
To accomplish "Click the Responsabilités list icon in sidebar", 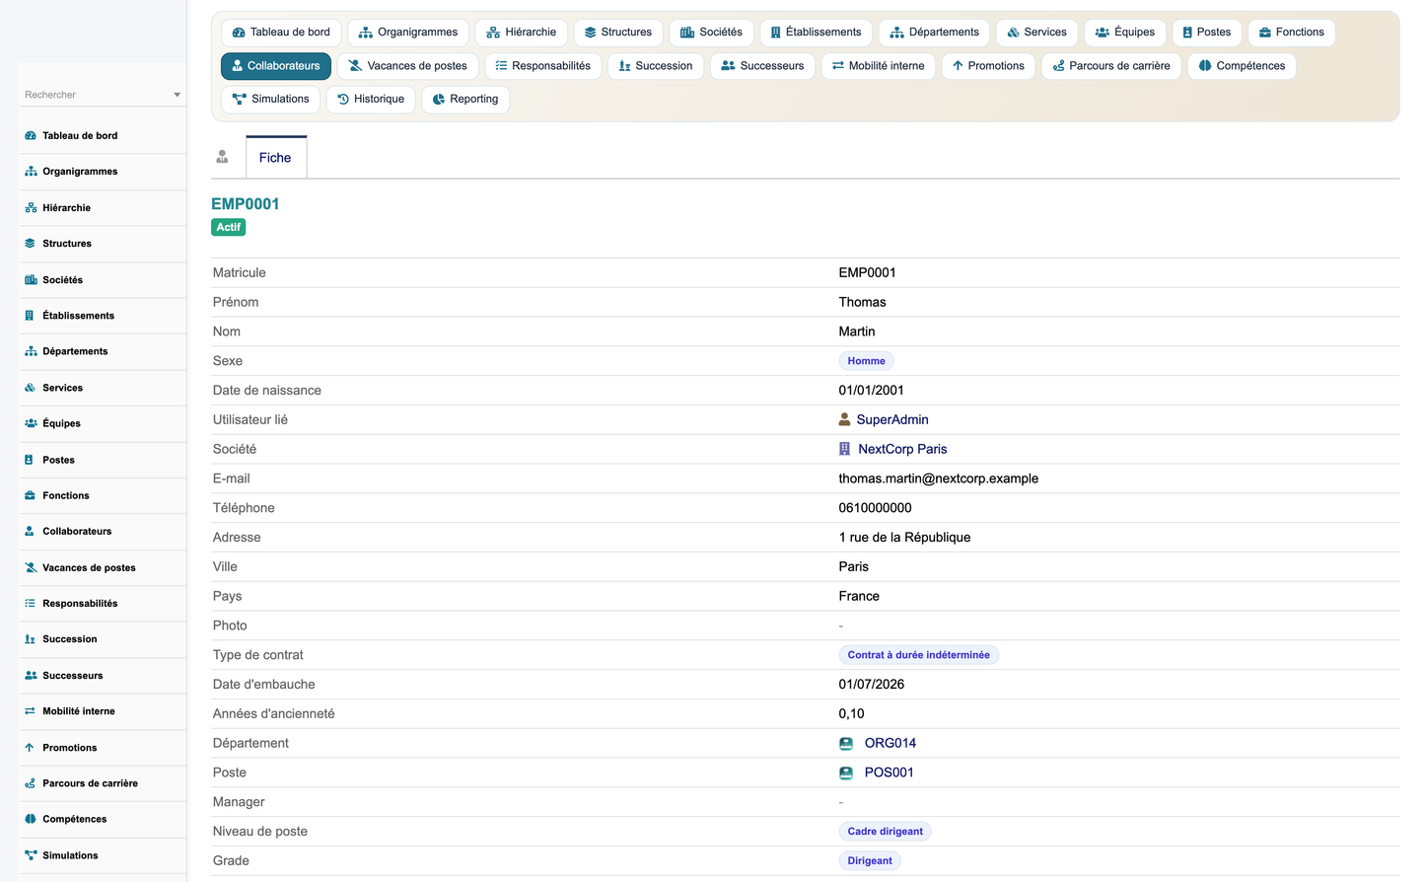I will click(x=31, y=603).
